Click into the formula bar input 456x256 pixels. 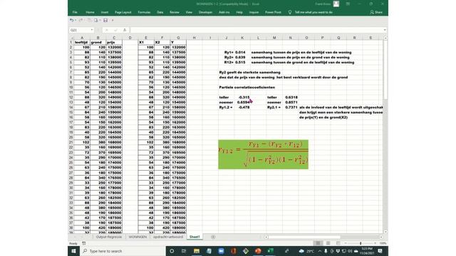[256, 30]
